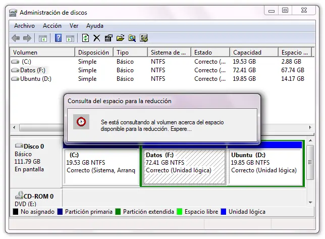Click the clock icon in reduction dialog
Screen dimensions: 325x239
pyautogui.click(x=81, y=122)
